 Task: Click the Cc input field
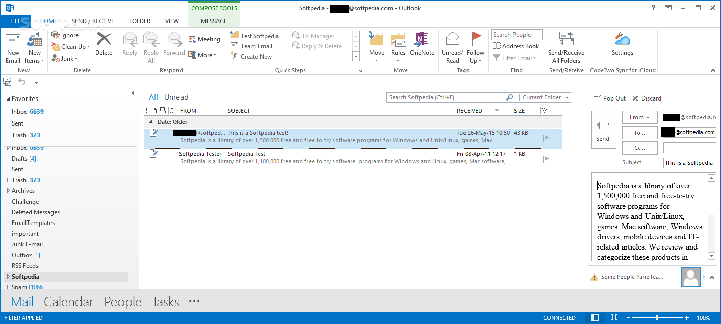[689, 148]
